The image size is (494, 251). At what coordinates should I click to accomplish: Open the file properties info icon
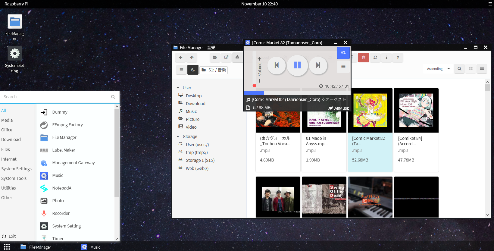[x=386, y=58]
